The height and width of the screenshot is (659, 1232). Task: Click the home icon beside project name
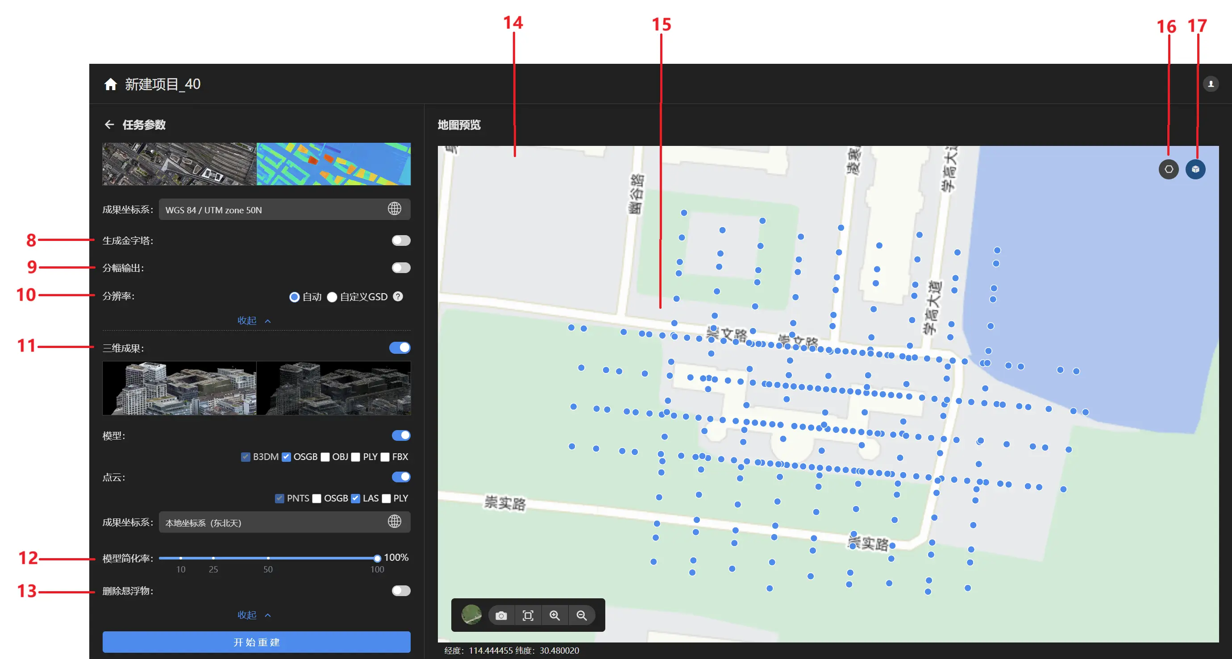pos(111,84)
